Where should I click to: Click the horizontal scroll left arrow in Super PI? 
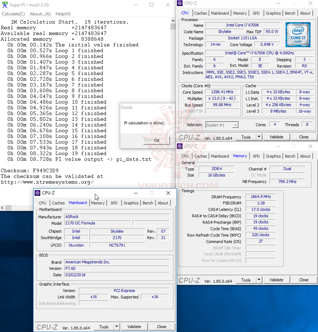click(x=2, y=208)
